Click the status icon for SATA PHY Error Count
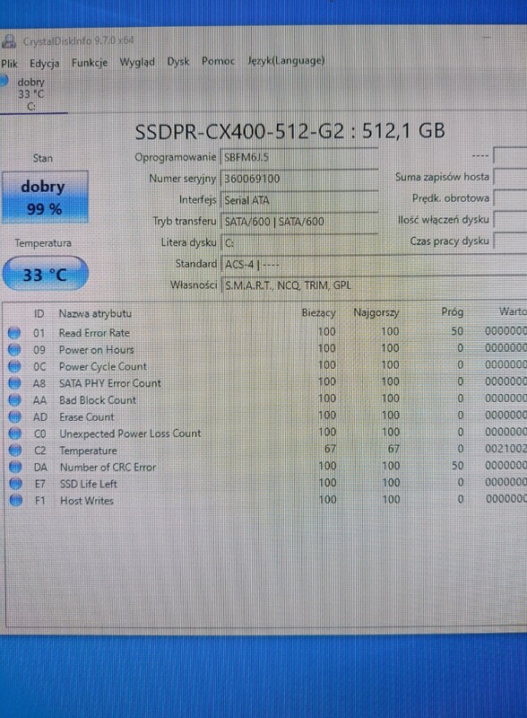 pos(14,383)
